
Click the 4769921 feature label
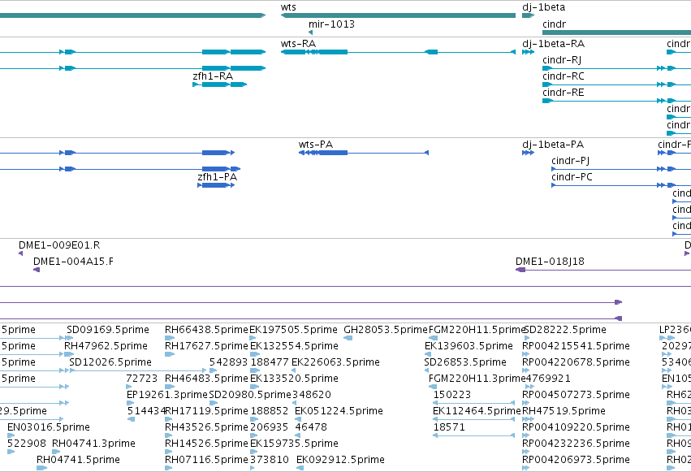[x=548, y=379]
